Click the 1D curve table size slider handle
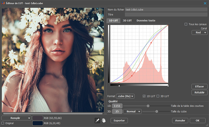The image size is (209, 127). (148, 106)
